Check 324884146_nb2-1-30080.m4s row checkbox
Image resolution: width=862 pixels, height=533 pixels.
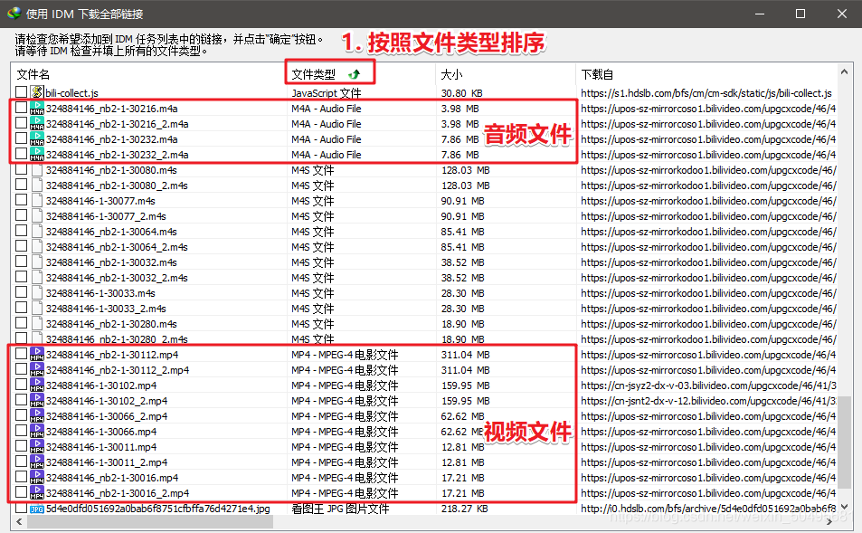click(21, 169)
